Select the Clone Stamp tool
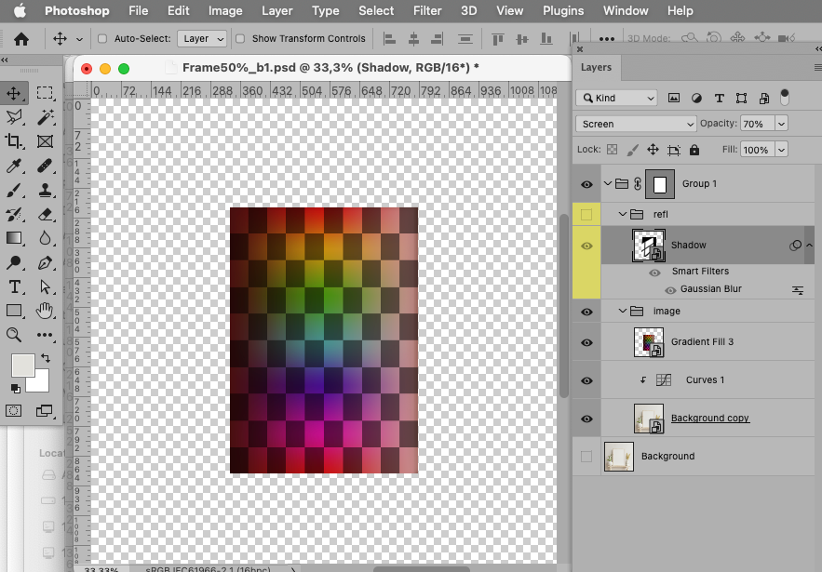 [44, 191]
